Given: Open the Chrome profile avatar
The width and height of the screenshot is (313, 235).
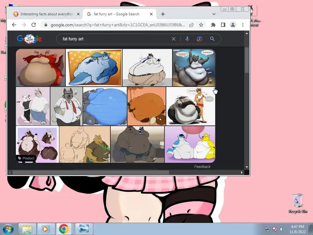Looking at the screenshot, I should pos(233,25).
